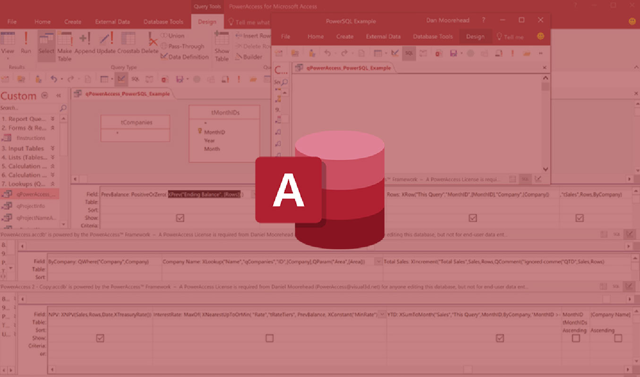The image size is (640, 377).
Task: Toggle Show checkbox under PrevBalance field
Action: click(x=180, y=218)
